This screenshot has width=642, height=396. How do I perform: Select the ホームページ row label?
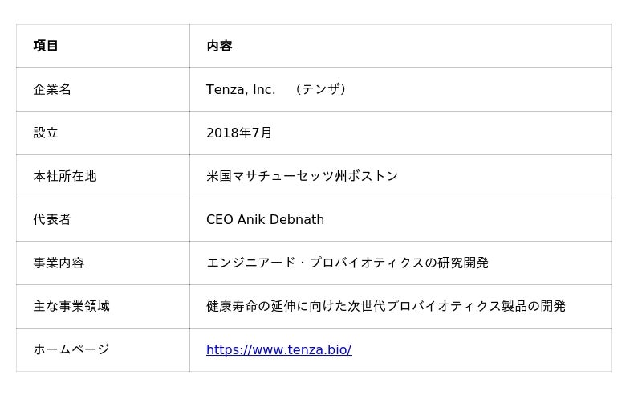click(71, 349)
